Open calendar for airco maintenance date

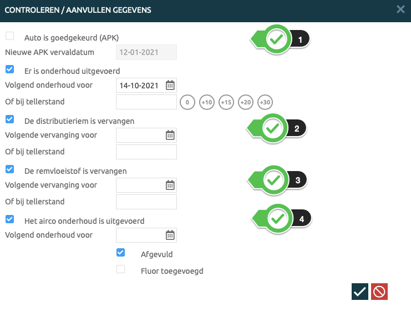tap(170, 235)
